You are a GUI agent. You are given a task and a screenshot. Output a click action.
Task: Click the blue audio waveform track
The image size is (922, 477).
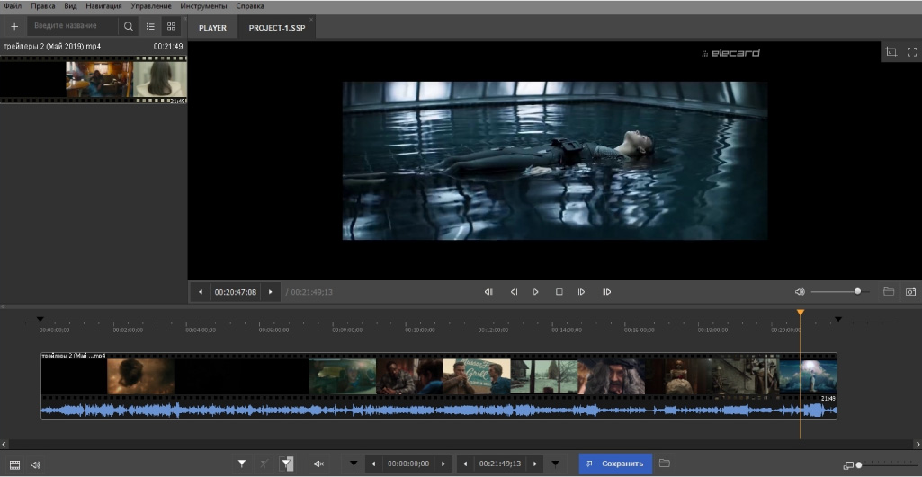(439, 410)
